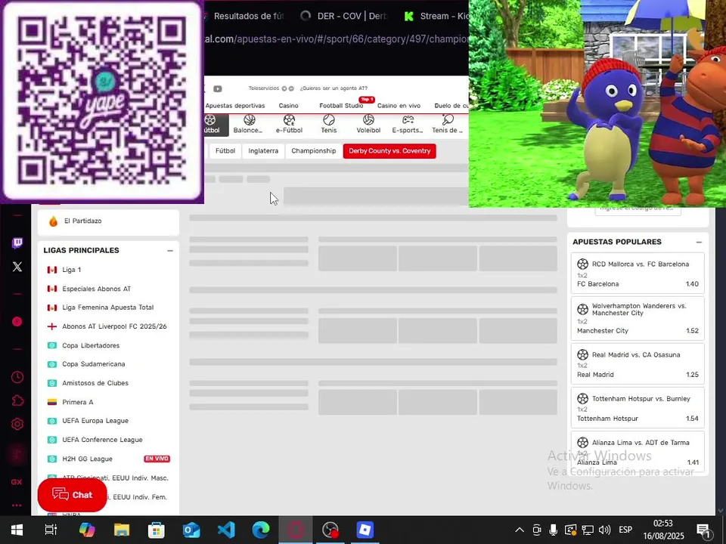The image size is (726, 544).
Task: Select the Tenis de mesa icon
Action: pyautogui.click(x=447, y=125)
